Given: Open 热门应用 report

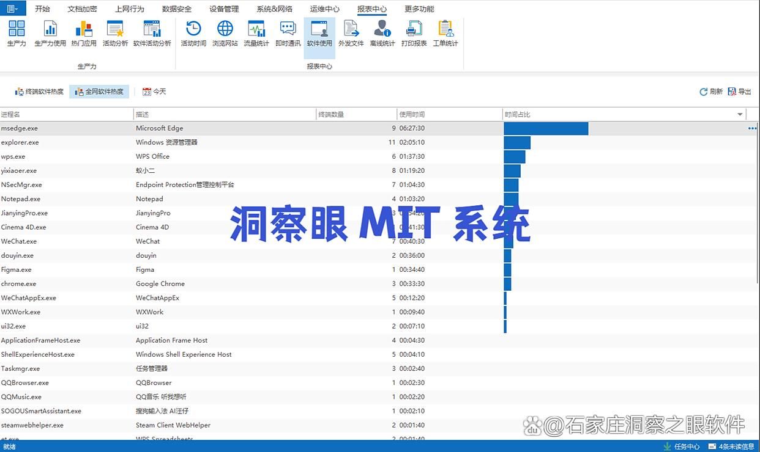Looking at the screenshot, I should click(x=84, y=33).
